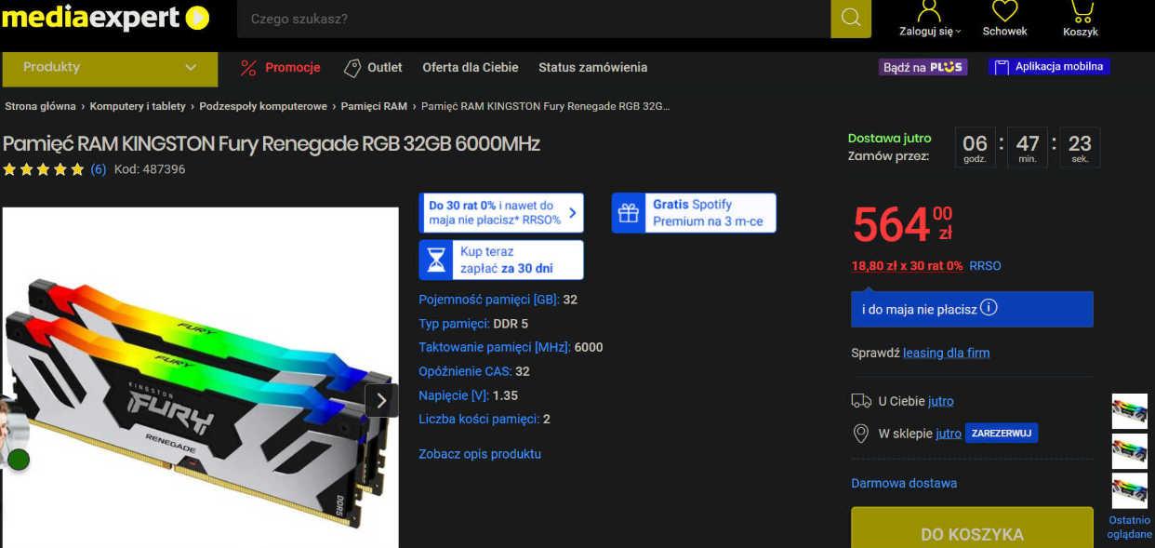Click the product title heading
This screenshot has height=548, width=1155.
pos(271,143)
